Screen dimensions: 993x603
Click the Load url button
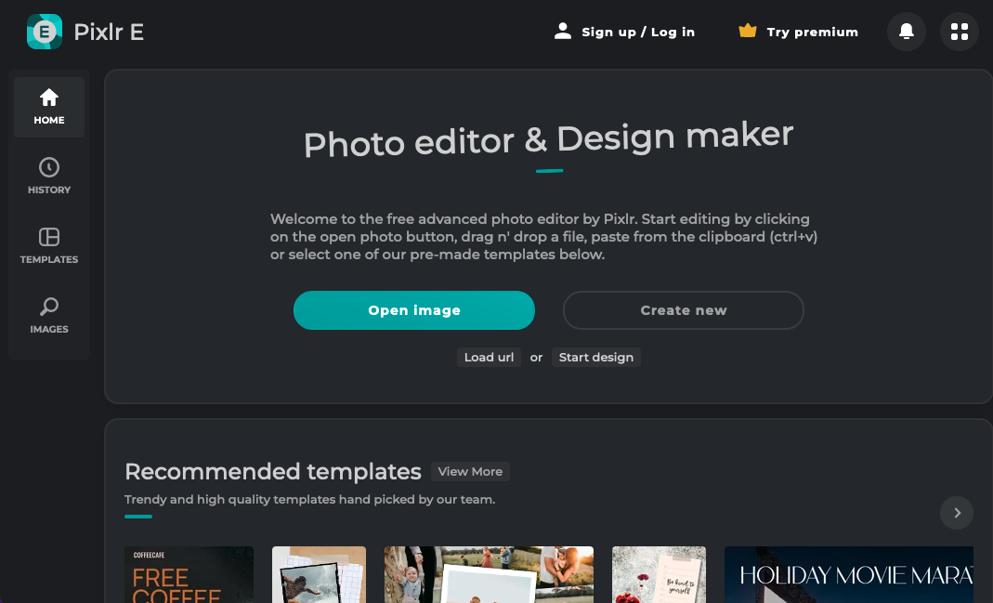coord(489,358)
